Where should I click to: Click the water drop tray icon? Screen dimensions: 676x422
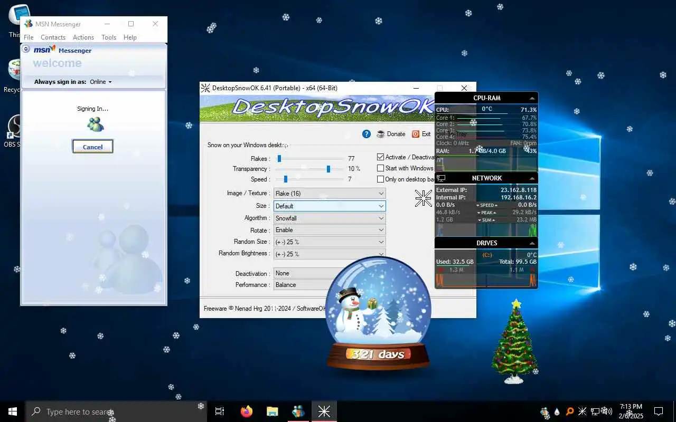557,411
